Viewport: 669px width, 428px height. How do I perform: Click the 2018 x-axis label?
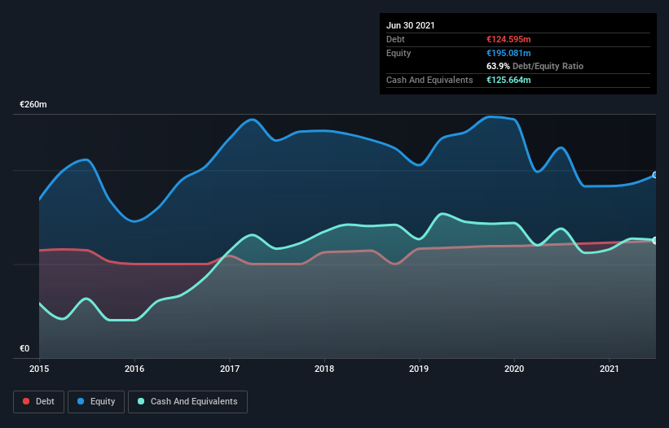324,369
